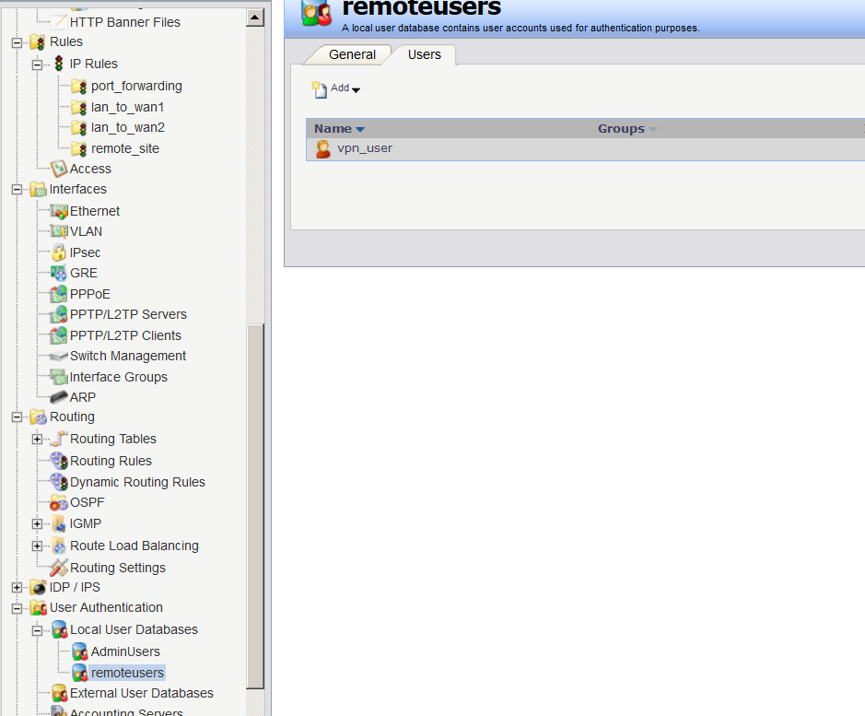Click the PPPoE icon
865x716 pixels.
58,294
